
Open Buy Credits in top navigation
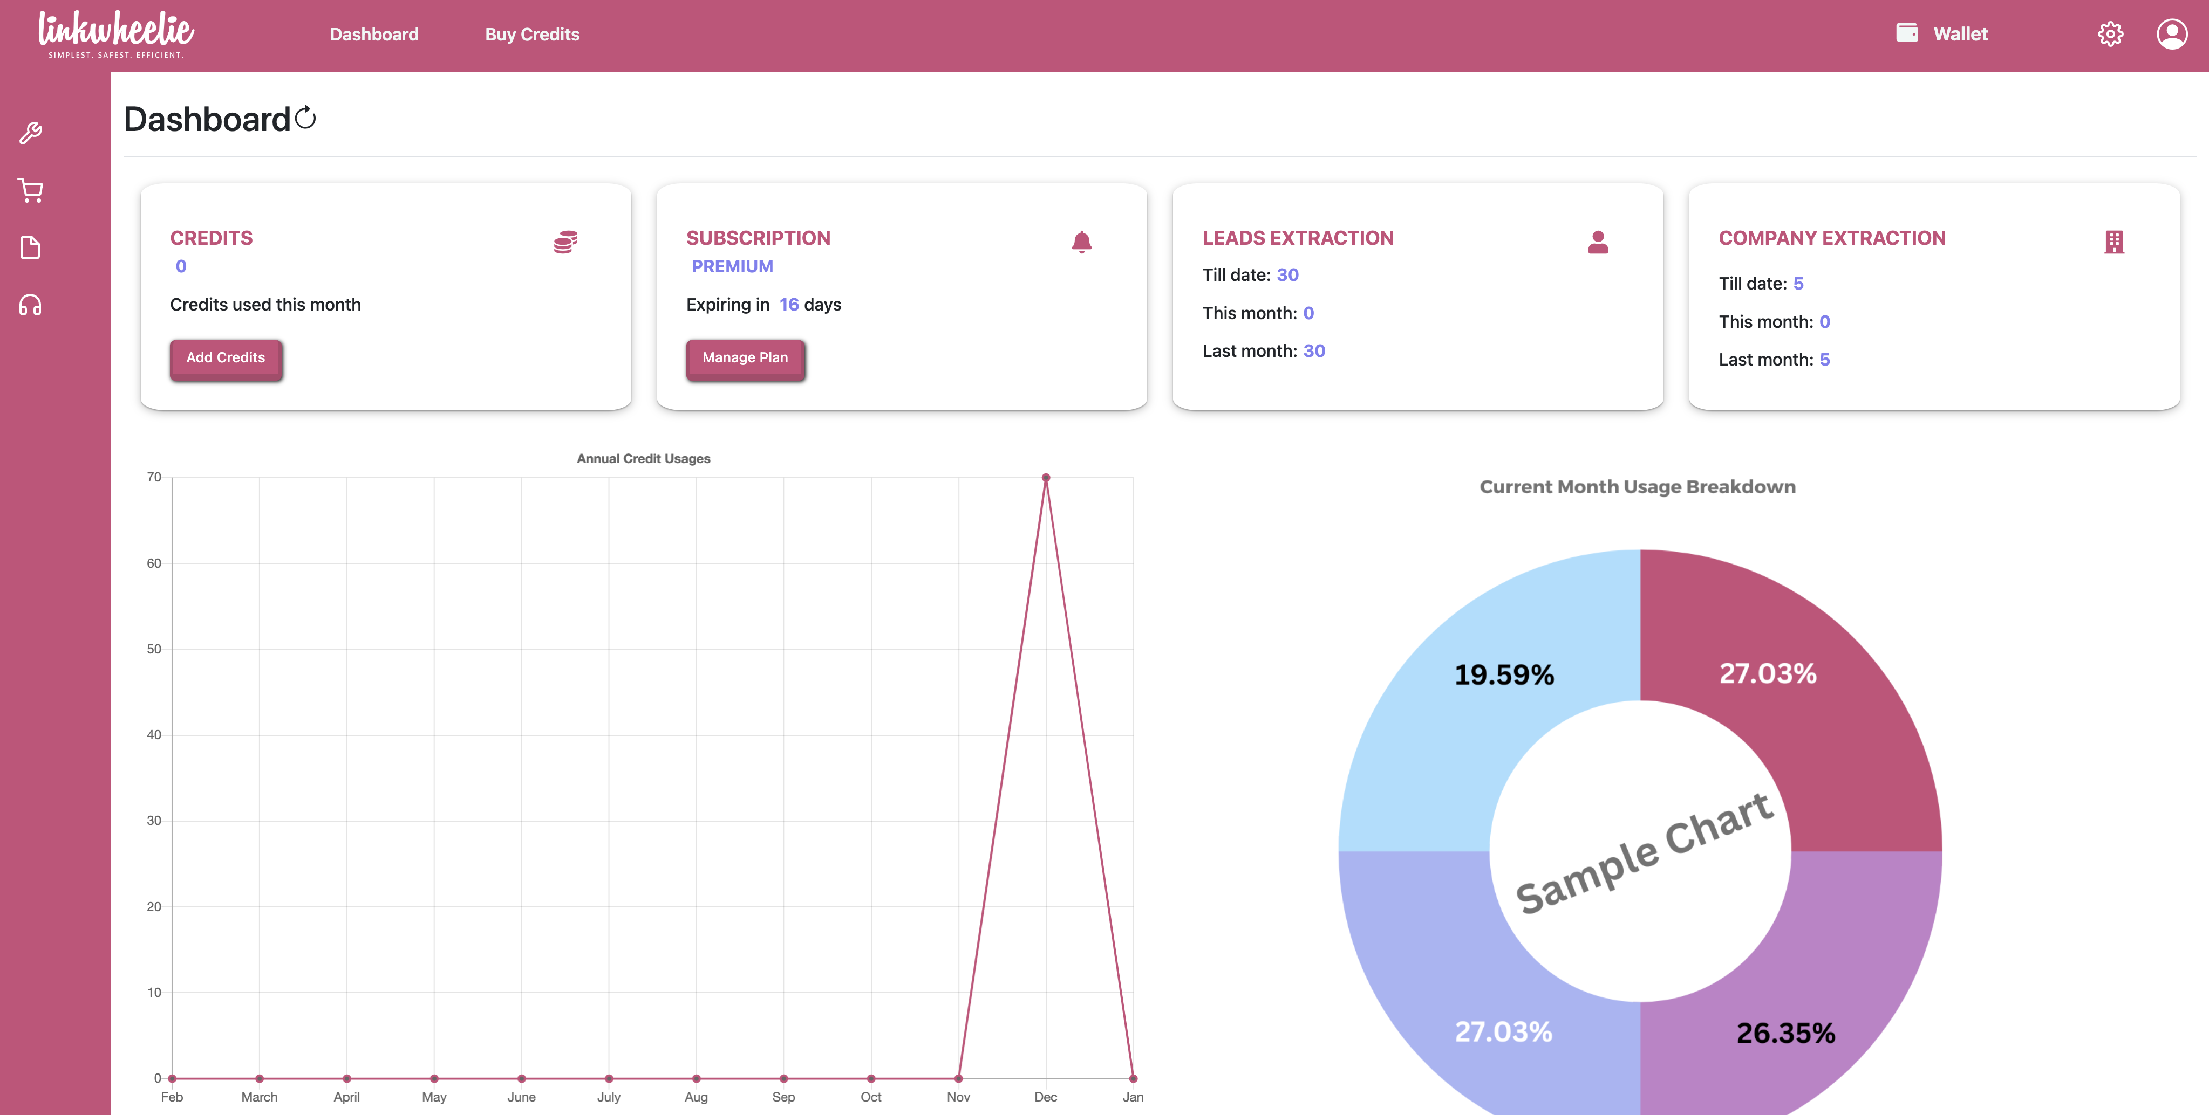click(531, 35)
